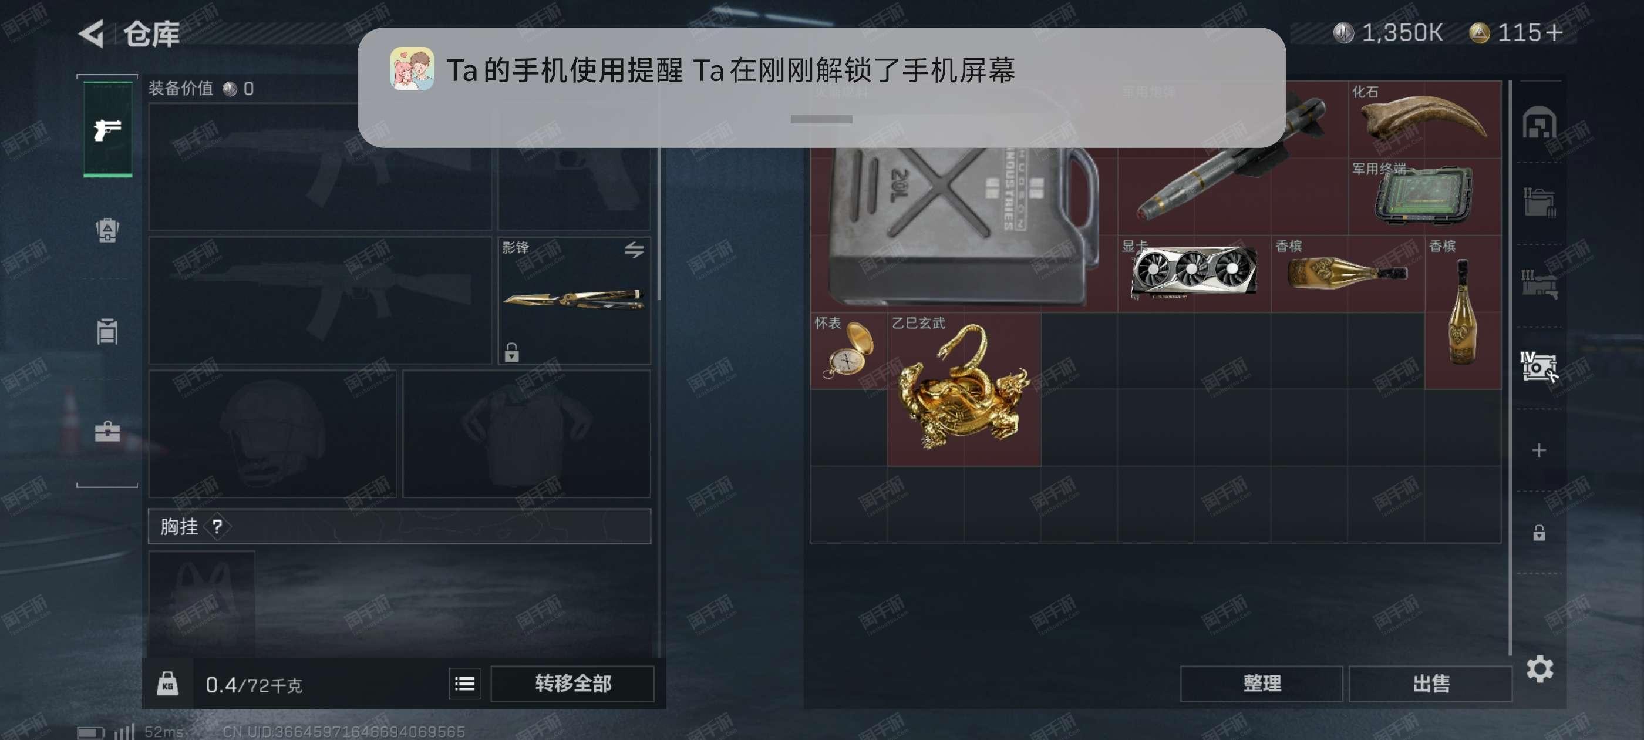The image size is (1644, 740).
Task: Tap the swap arrows on the 影锋 slot
Action: pos(633,250)
